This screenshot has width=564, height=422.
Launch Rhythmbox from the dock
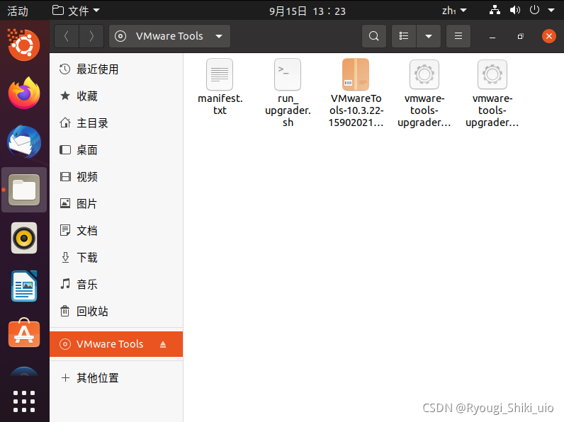point(24,238)
